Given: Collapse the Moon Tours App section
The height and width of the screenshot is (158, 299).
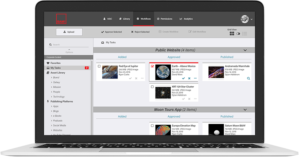Looking at the screenshot, I should (245, 110).
